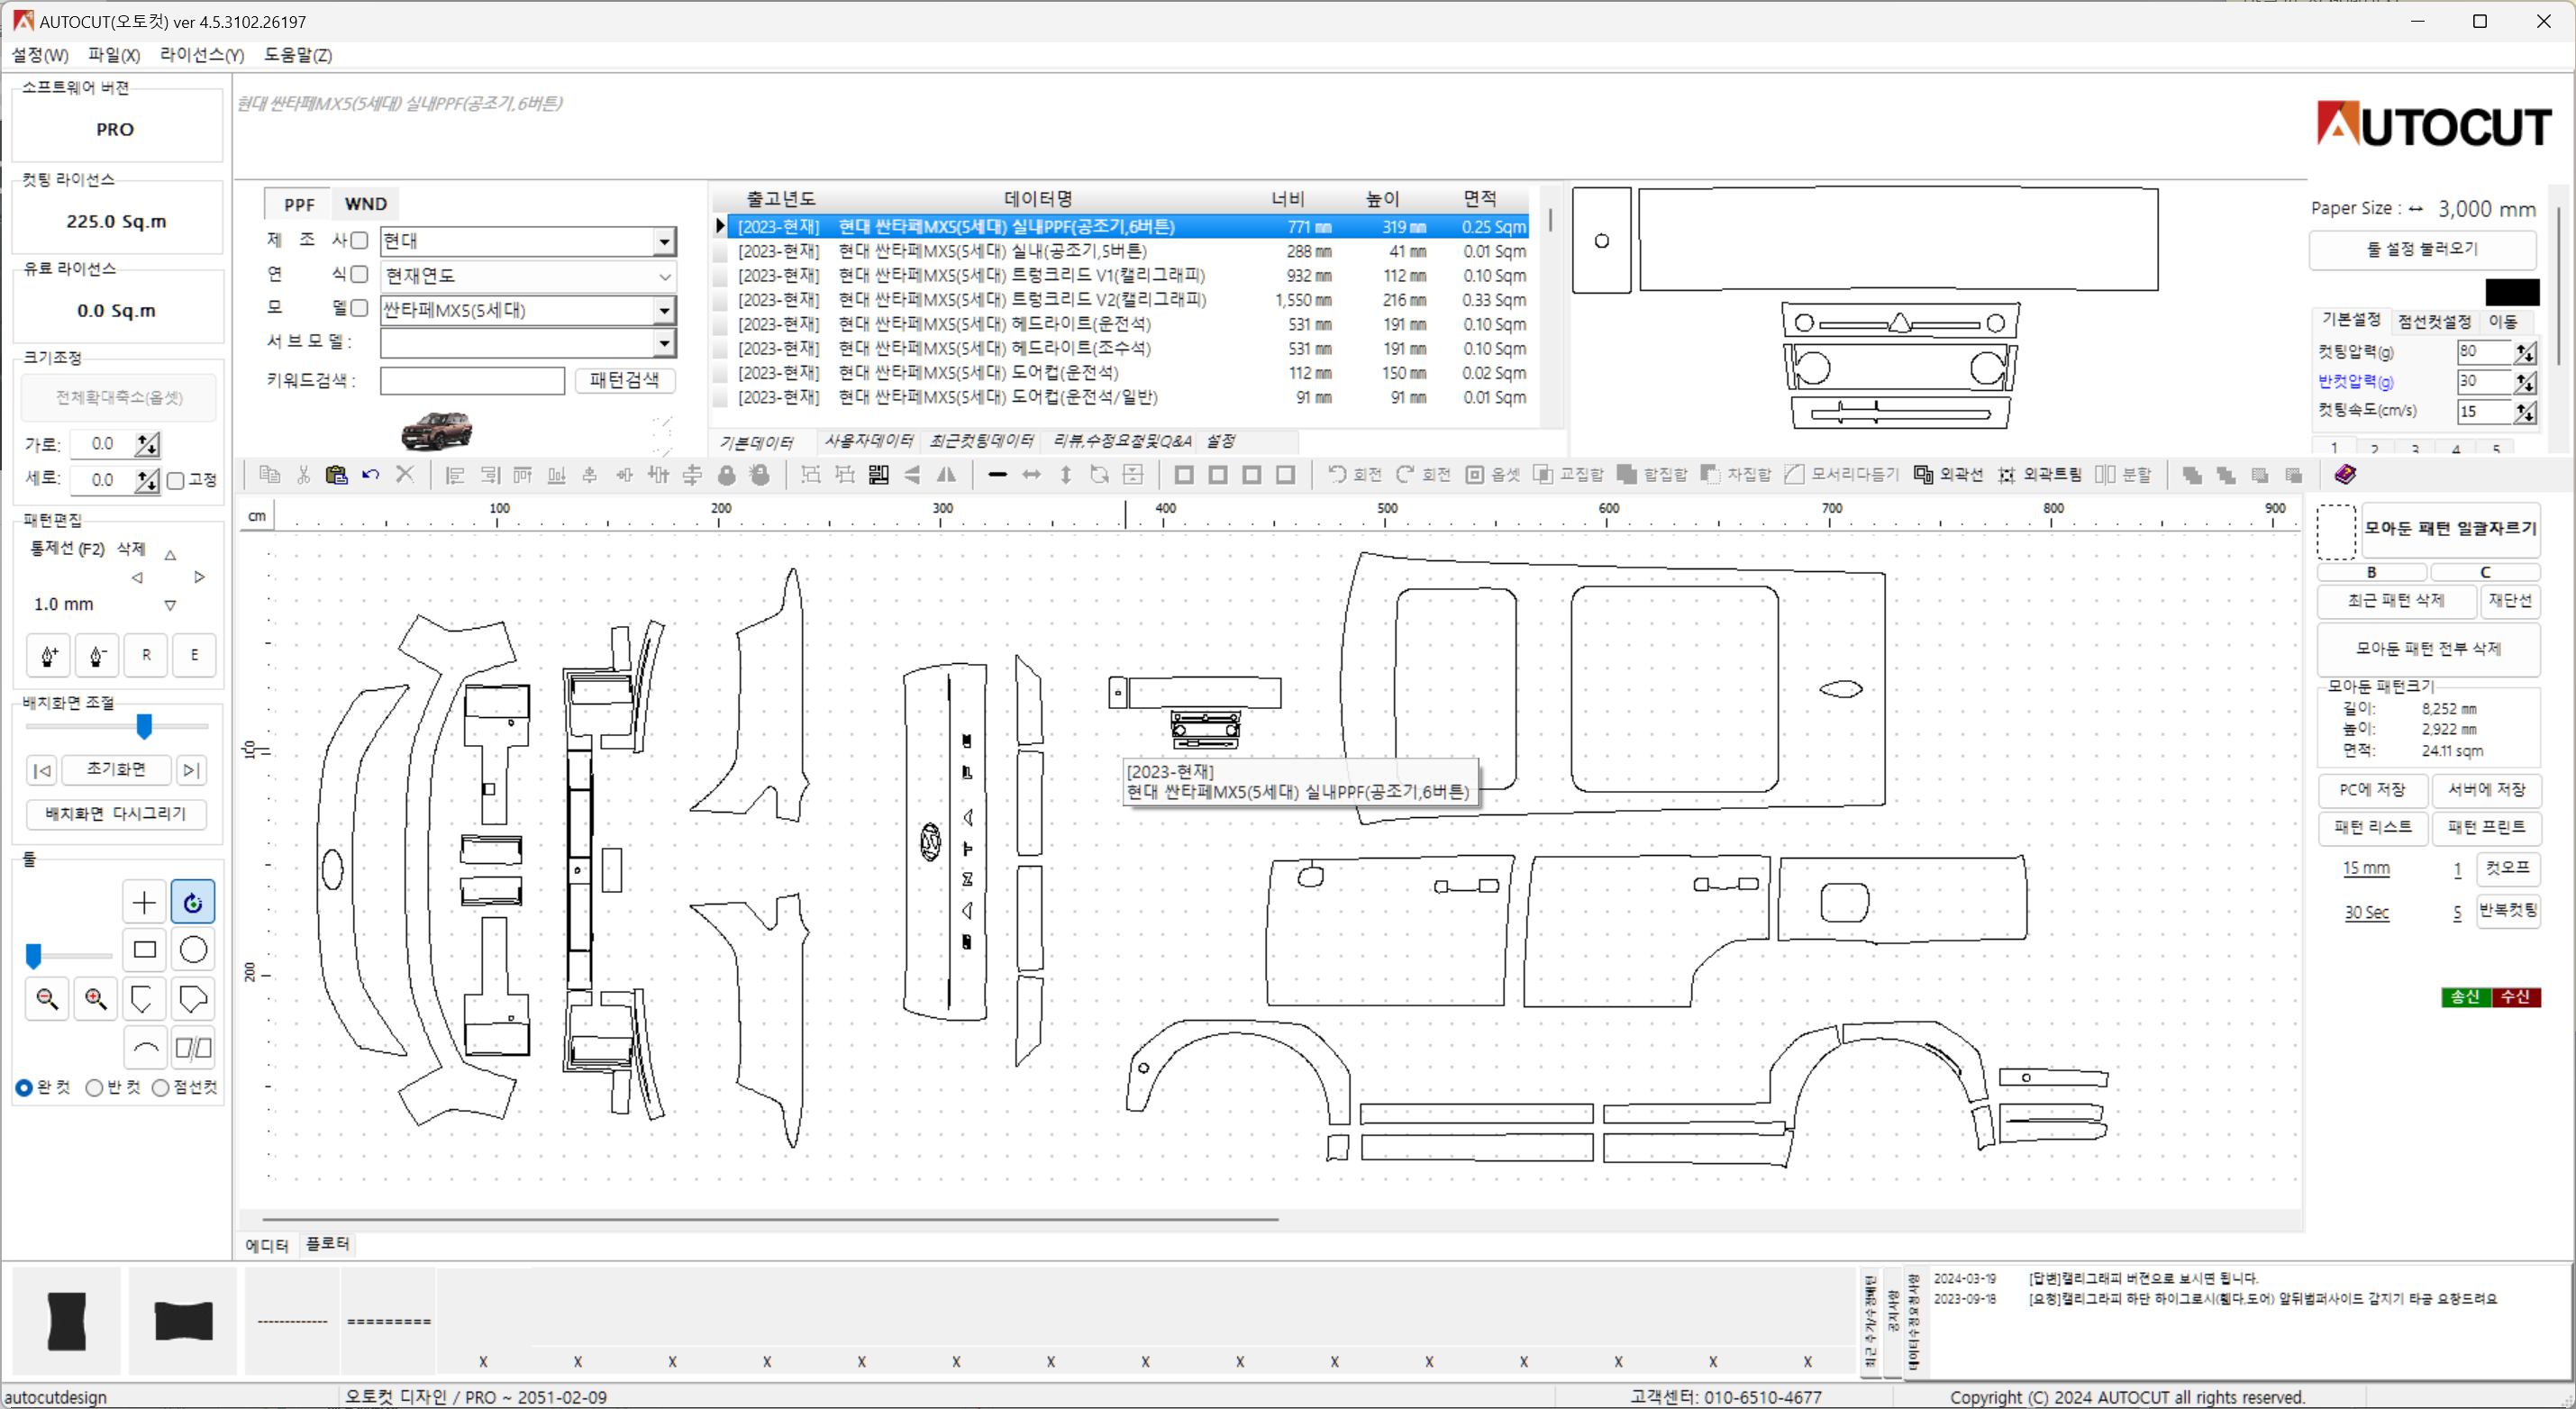The height and width of the screenshot is (1409, 2576).
Task: Open the 파일(X) menu
Action: point(114,55)
